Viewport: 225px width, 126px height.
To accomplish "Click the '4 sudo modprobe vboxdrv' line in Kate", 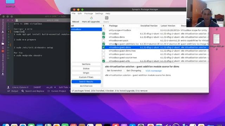I will pos(28,56).
